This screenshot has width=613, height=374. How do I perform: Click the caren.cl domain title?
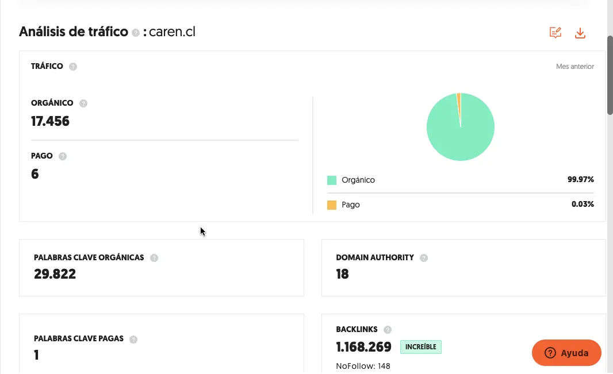point(172,32)
